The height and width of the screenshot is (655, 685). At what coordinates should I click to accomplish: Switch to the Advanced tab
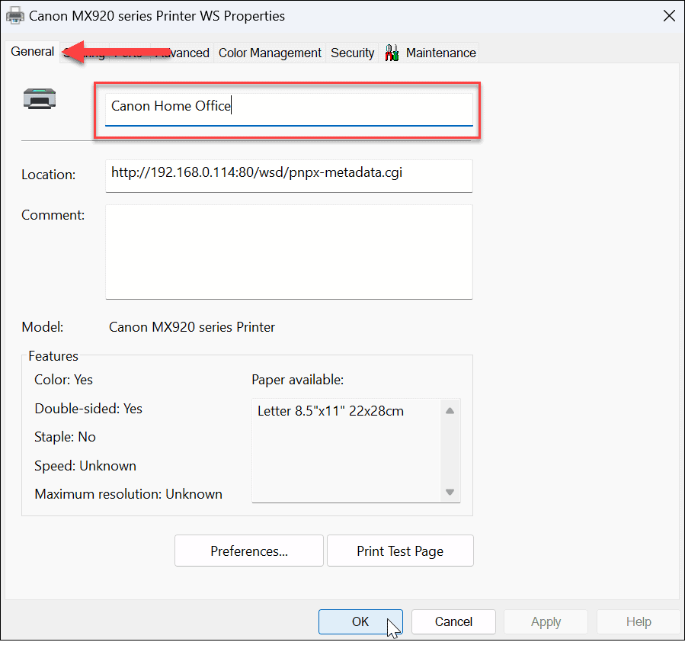(x=183, y=53)
